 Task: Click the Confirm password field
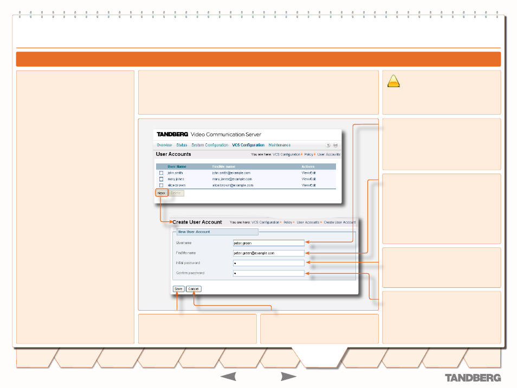(268, 273)
